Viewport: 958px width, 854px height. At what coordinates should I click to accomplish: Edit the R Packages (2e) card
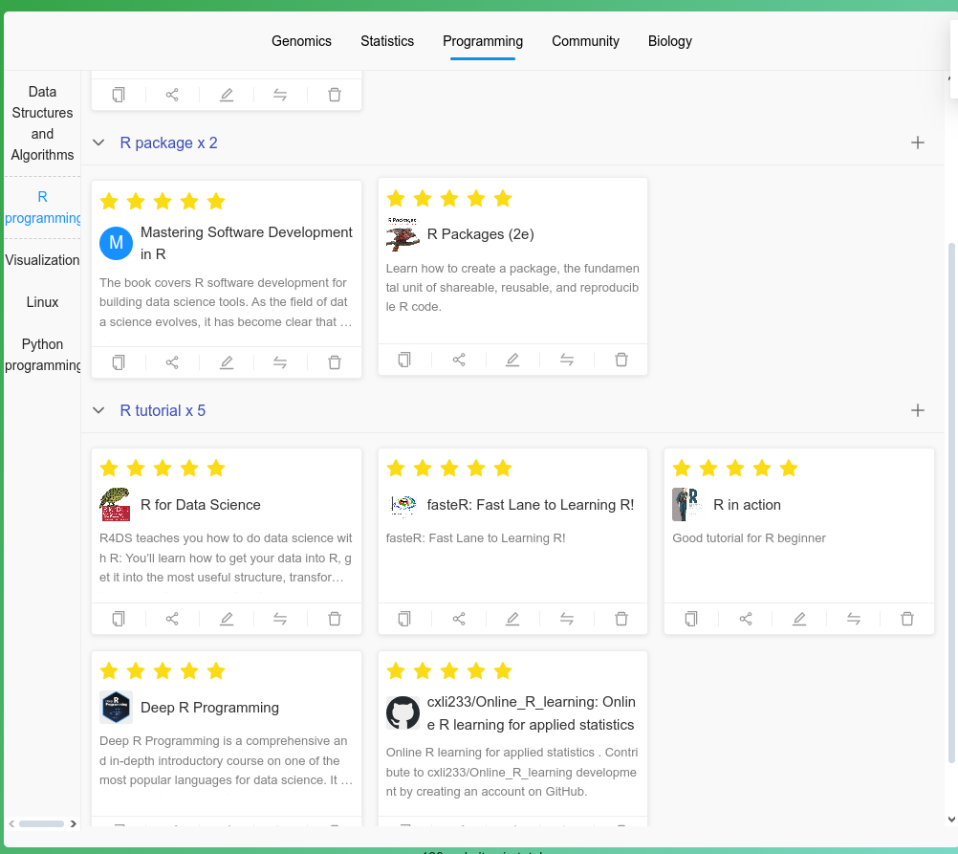point(512,360)
